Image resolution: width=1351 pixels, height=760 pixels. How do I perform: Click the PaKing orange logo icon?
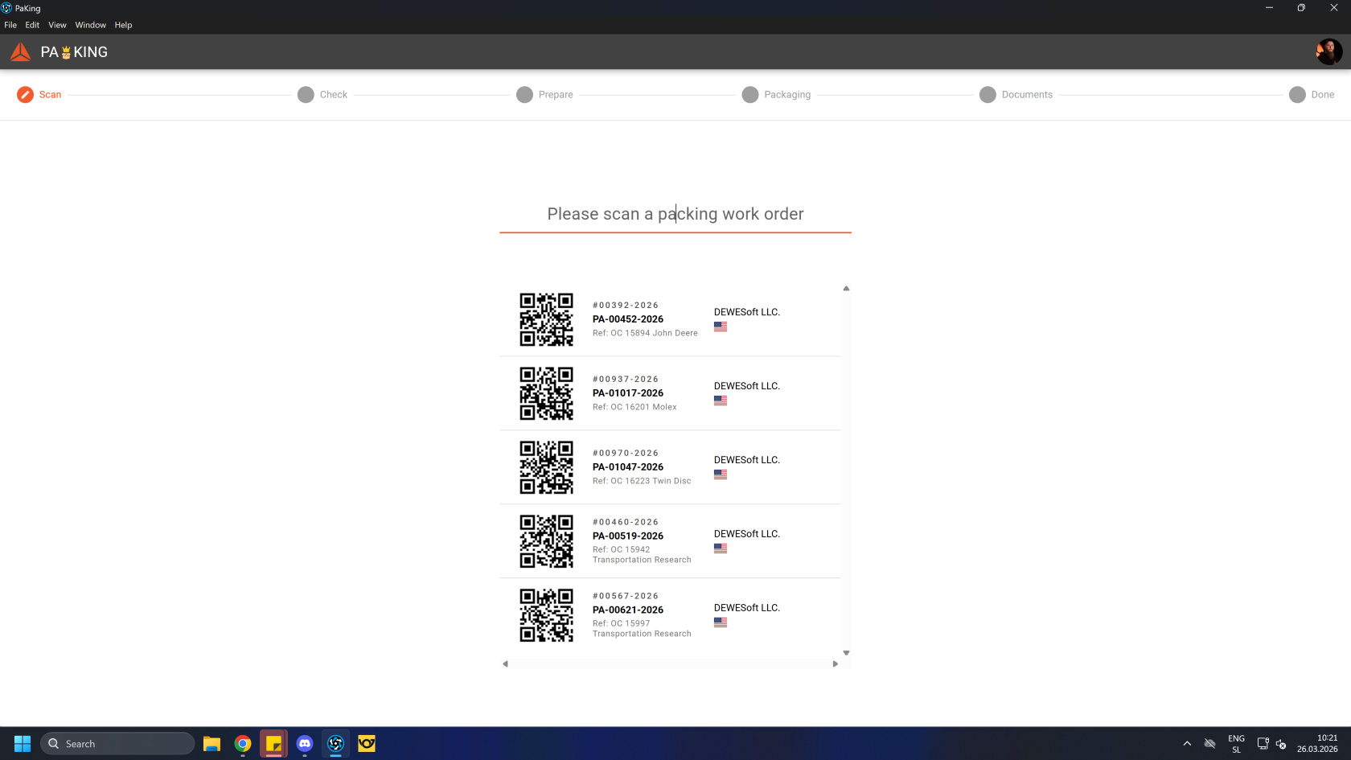[x=20, y=52]
